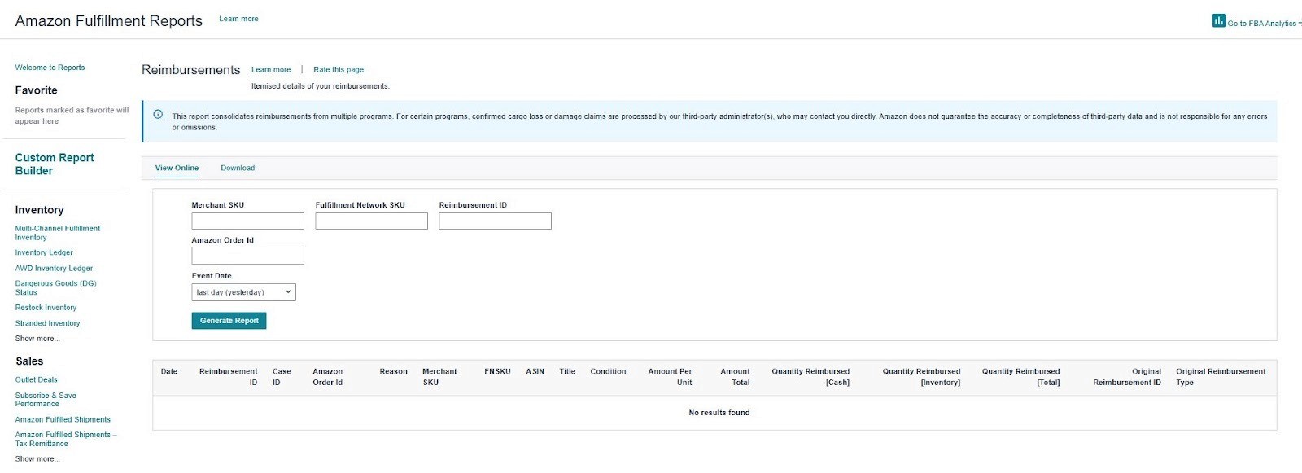This screenshot has height=473, width=1302.
Task: Open the Stranded Inventory report
Action: coord(47,323)
